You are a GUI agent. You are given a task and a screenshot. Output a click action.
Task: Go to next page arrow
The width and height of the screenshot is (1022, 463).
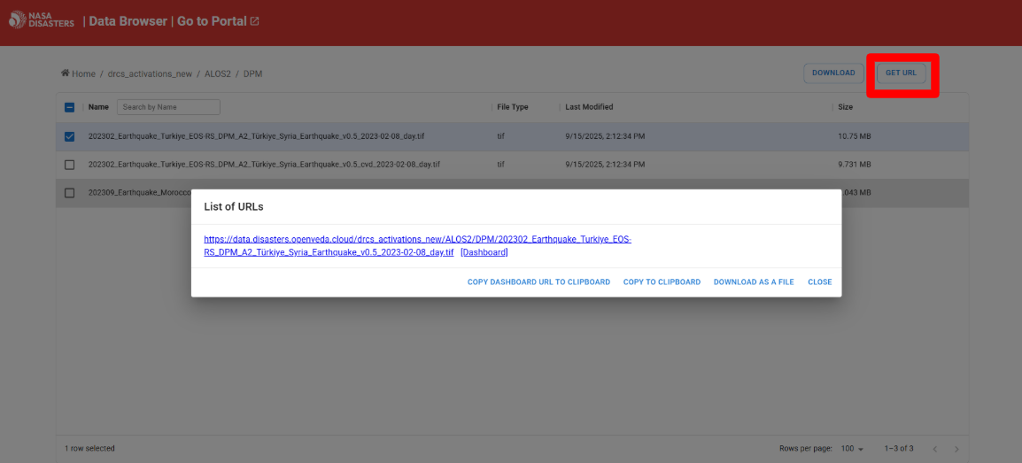[956, 449]
